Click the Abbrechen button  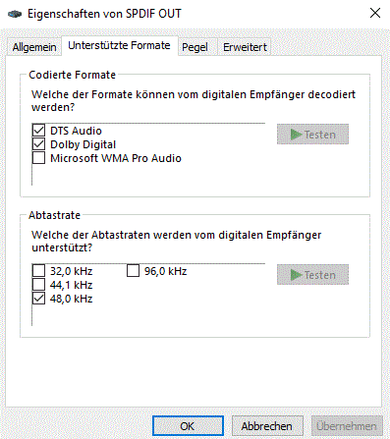pos(267,426)
